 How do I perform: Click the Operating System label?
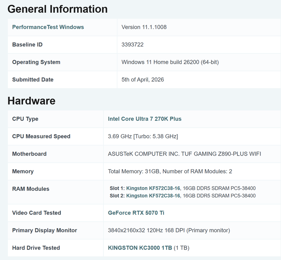[x=36, y=62]
